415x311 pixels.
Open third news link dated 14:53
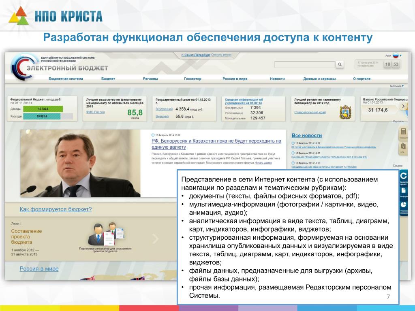click(324, 167)
